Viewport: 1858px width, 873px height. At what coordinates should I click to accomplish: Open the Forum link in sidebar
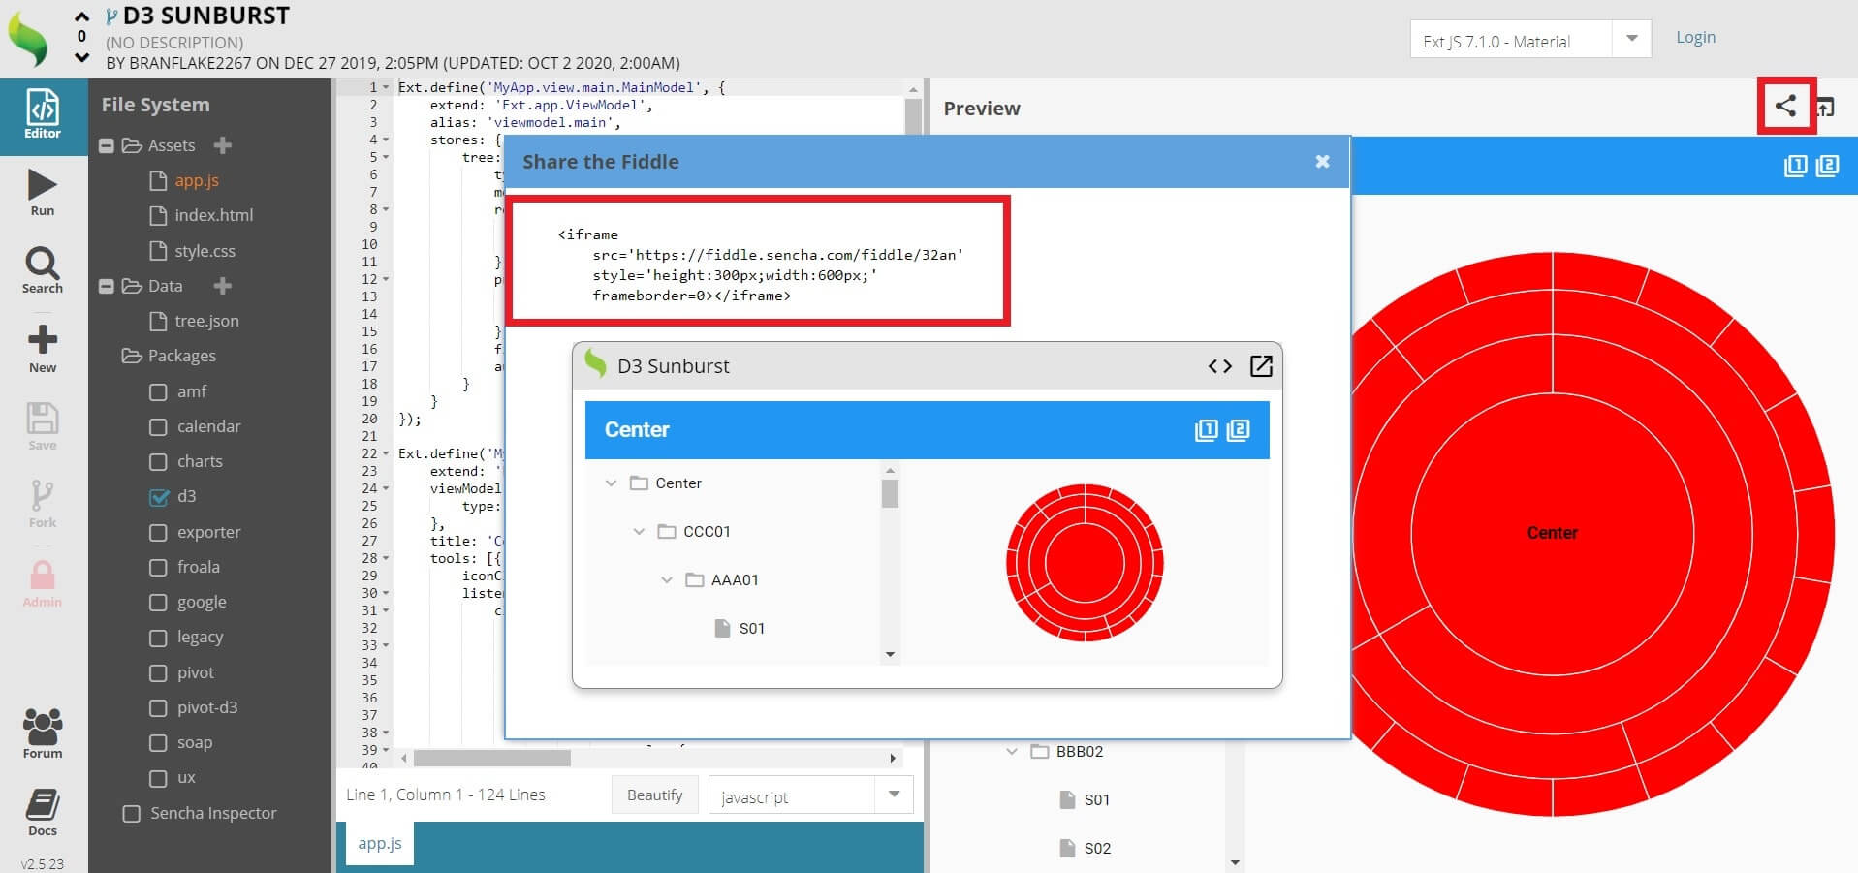tap(43, 733)
